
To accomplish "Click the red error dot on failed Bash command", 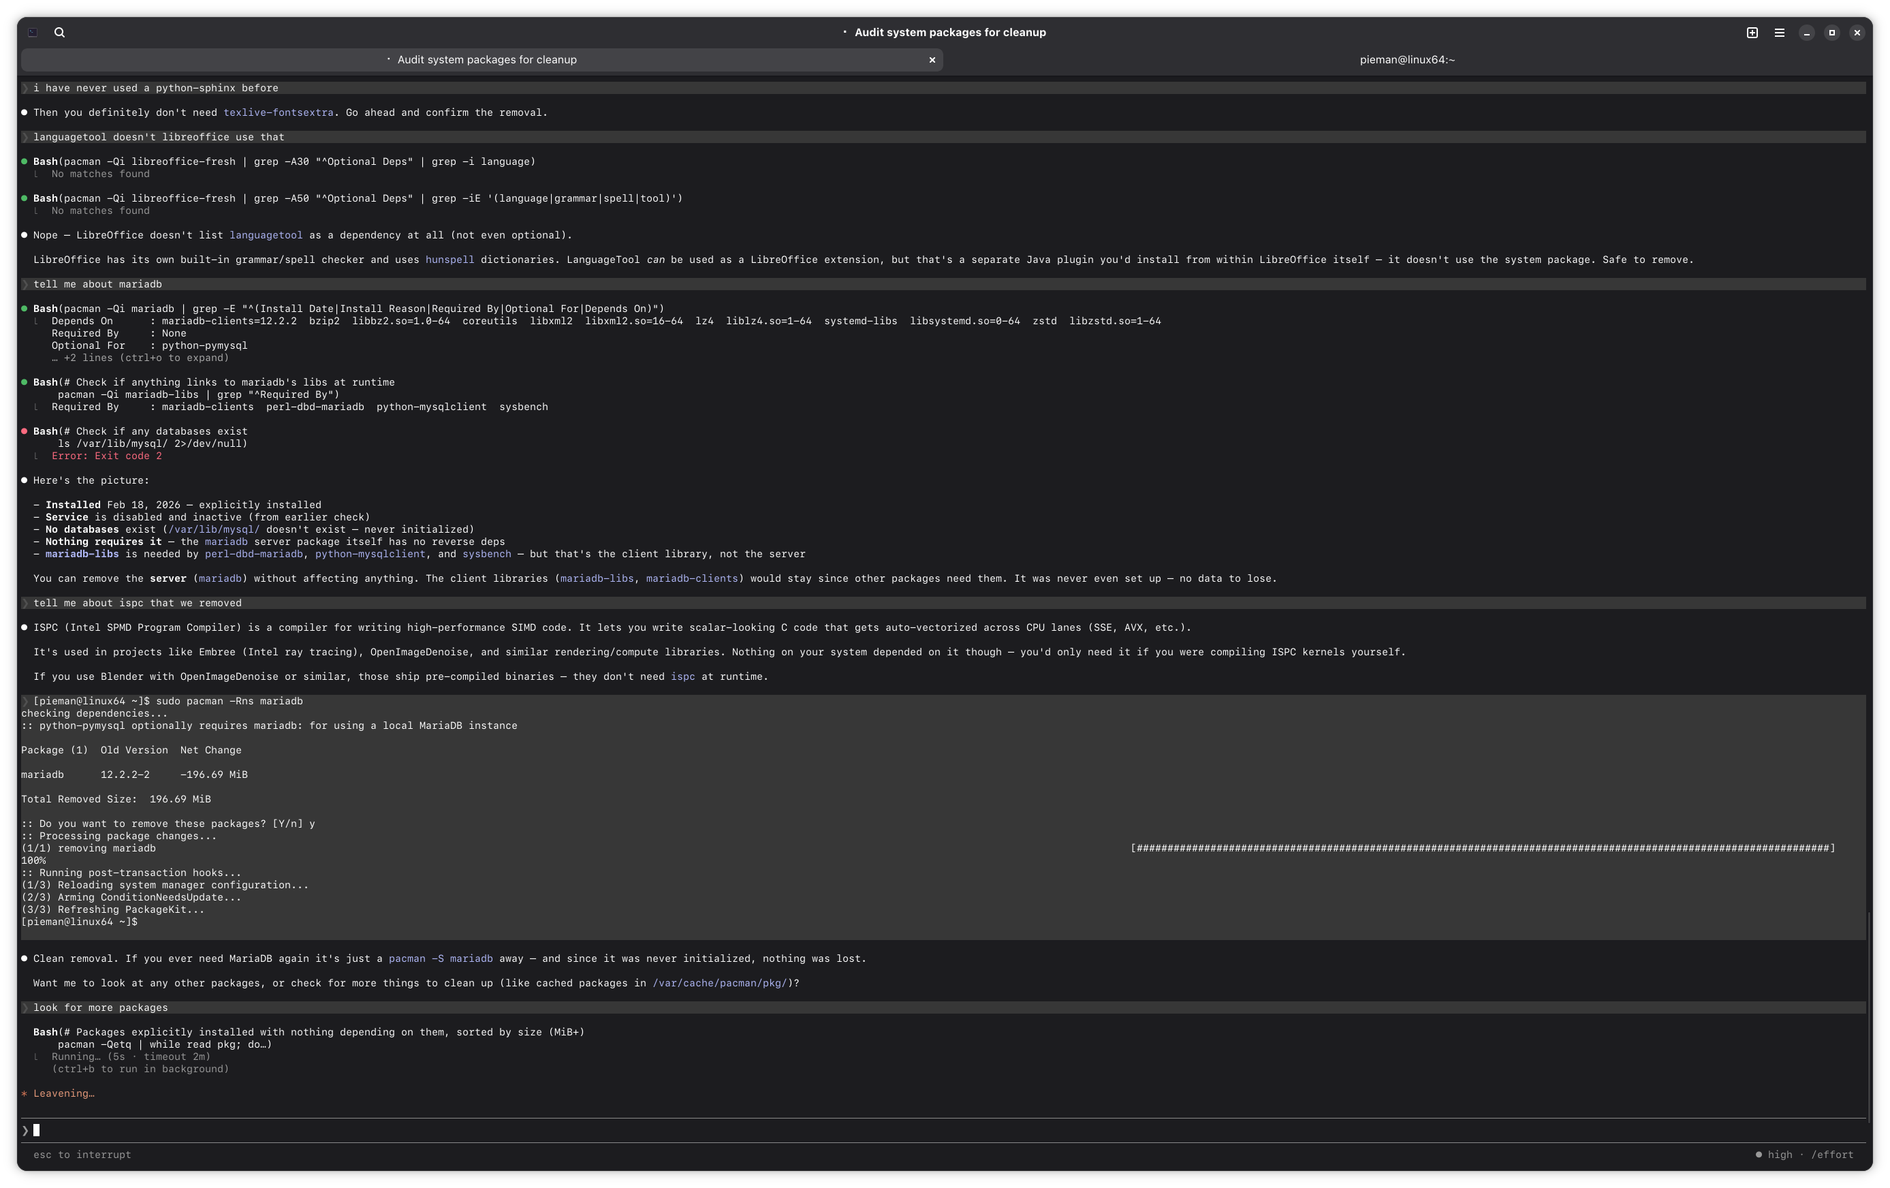I will (25, 431).
